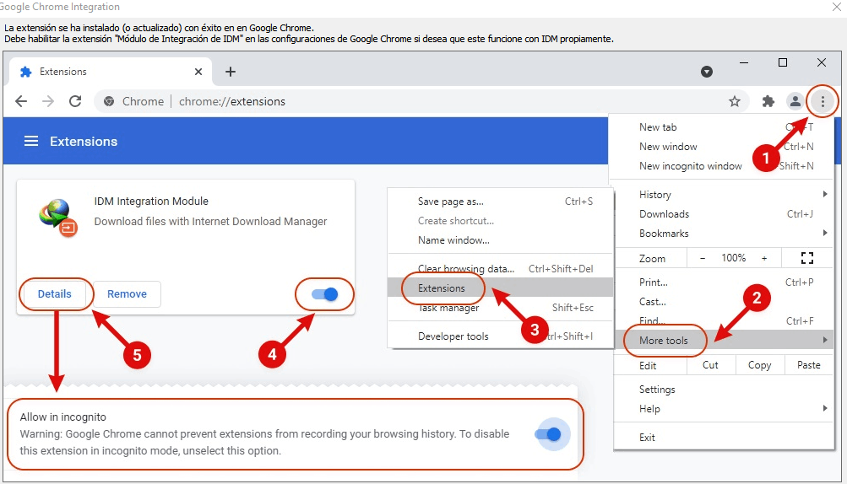The height and width of the screenshot is (484, 847).
Task: Click the full screen zoom icon
Action: [807, 259]
